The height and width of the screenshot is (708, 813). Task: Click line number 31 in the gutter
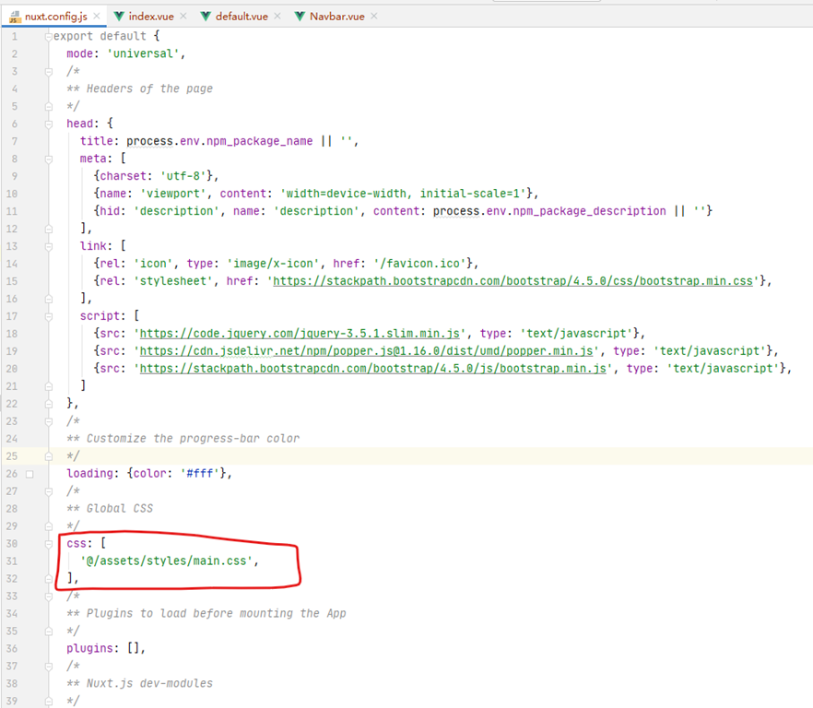click(x=11, y=561)
